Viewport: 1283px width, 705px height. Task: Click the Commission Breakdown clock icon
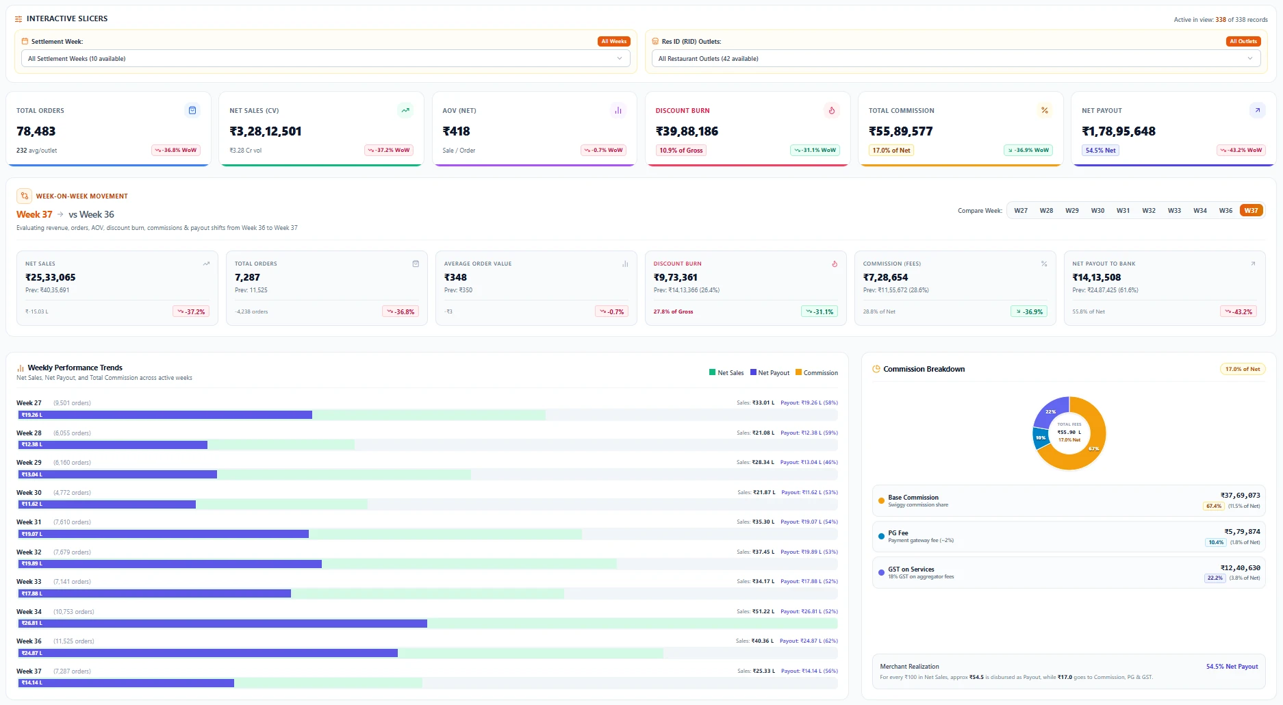876,369
